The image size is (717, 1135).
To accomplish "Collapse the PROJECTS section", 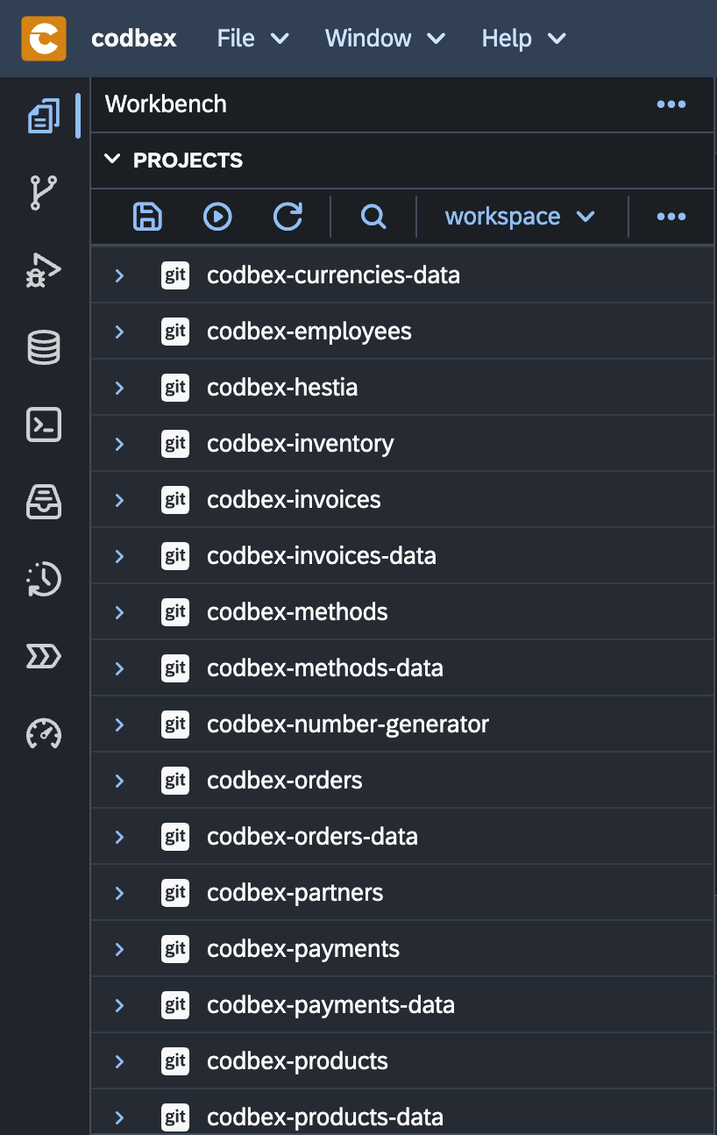I will [112, 160].
